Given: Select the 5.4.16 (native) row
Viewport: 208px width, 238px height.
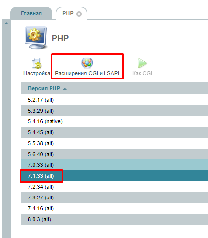Looking at the screenshot, I should click(x=114, y=121).
